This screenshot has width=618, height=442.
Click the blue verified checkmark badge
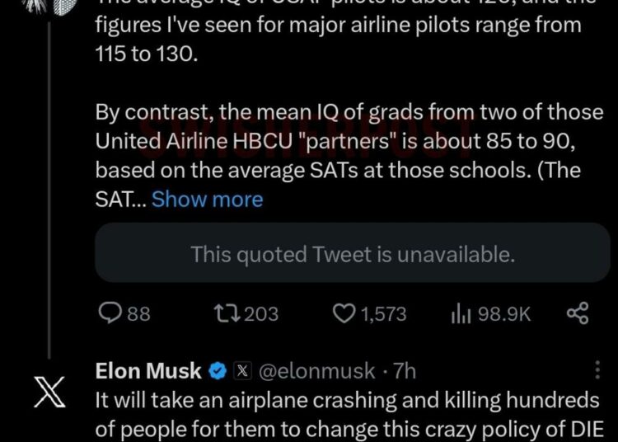[218, 371]
